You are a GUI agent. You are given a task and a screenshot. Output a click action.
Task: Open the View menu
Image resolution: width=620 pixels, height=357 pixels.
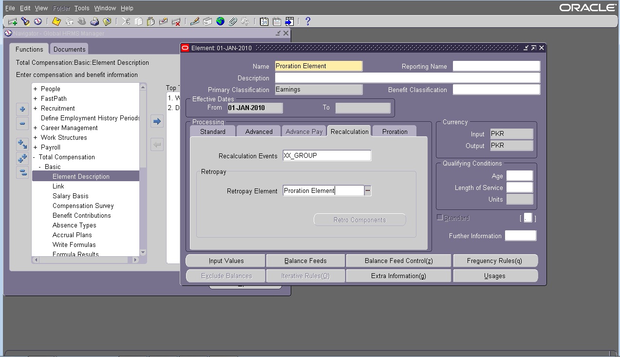41,8
